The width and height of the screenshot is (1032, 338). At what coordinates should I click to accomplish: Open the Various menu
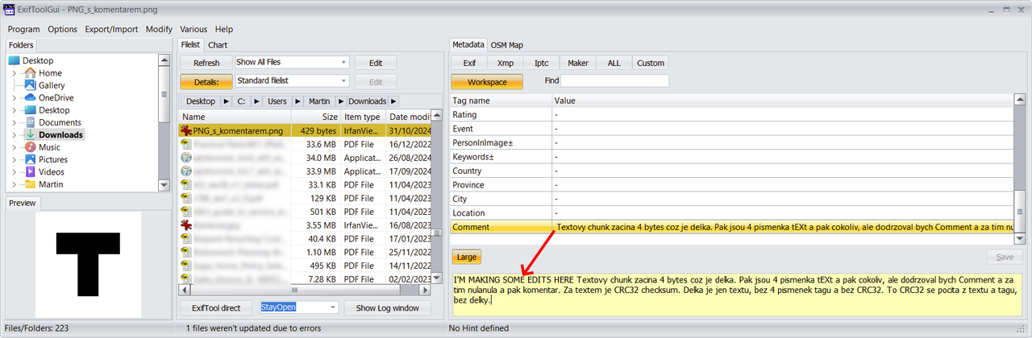(193, 29)
